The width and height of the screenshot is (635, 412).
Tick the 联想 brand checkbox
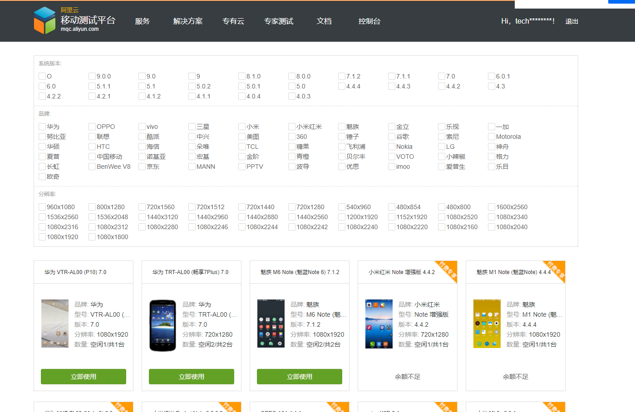point(92,137)
